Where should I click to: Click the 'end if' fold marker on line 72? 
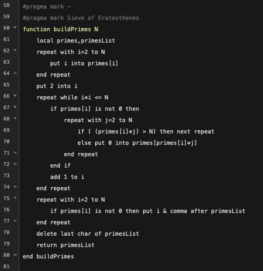tap(15, 164)
